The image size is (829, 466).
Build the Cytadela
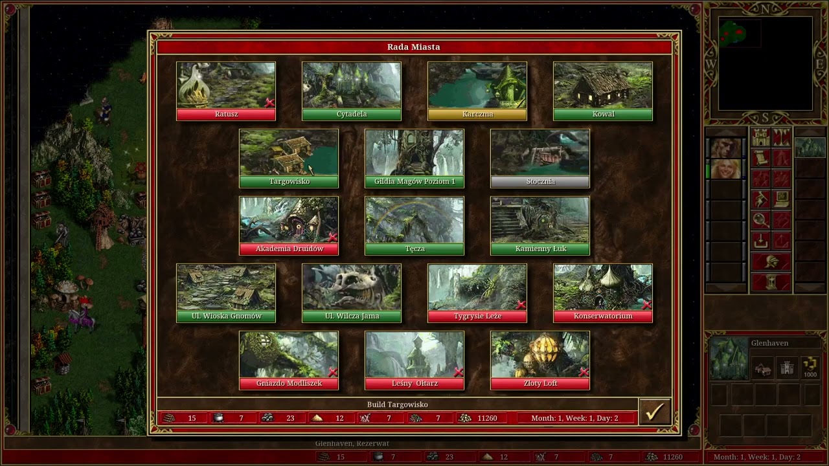[352, 91]
